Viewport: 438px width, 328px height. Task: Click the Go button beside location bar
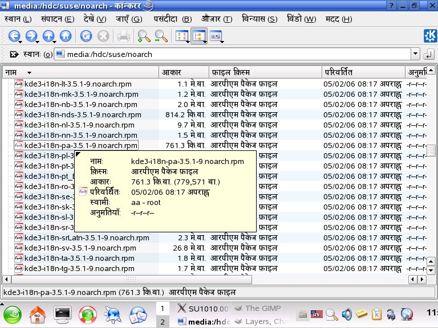tap(428, 54)
